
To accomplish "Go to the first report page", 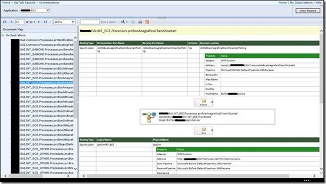I will (5, 22).
